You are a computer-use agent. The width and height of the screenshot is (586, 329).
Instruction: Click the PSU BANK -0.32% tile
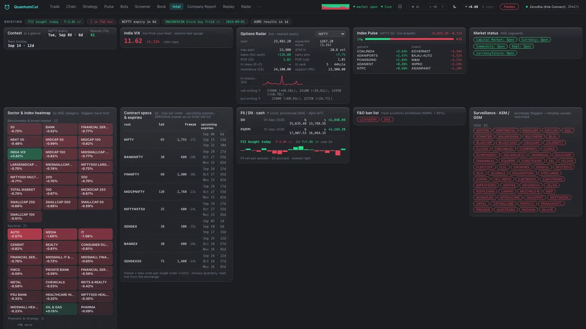[25, 297]
